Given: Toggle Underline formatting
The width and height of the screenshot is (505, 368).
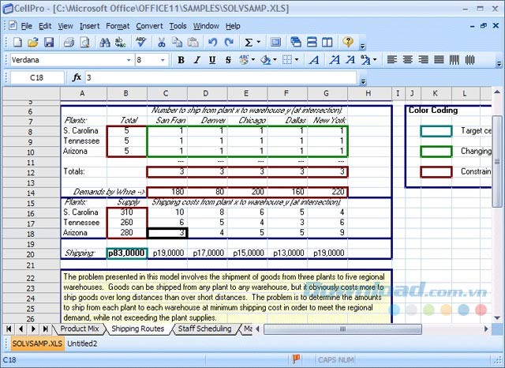Looking at the screenshot, I should pyautogui.click(x=211, y=60).
